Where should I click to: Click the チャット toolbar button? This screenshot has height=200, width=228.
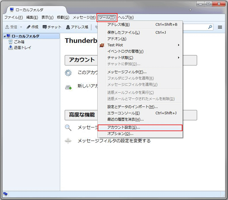(x=52, y=27)
